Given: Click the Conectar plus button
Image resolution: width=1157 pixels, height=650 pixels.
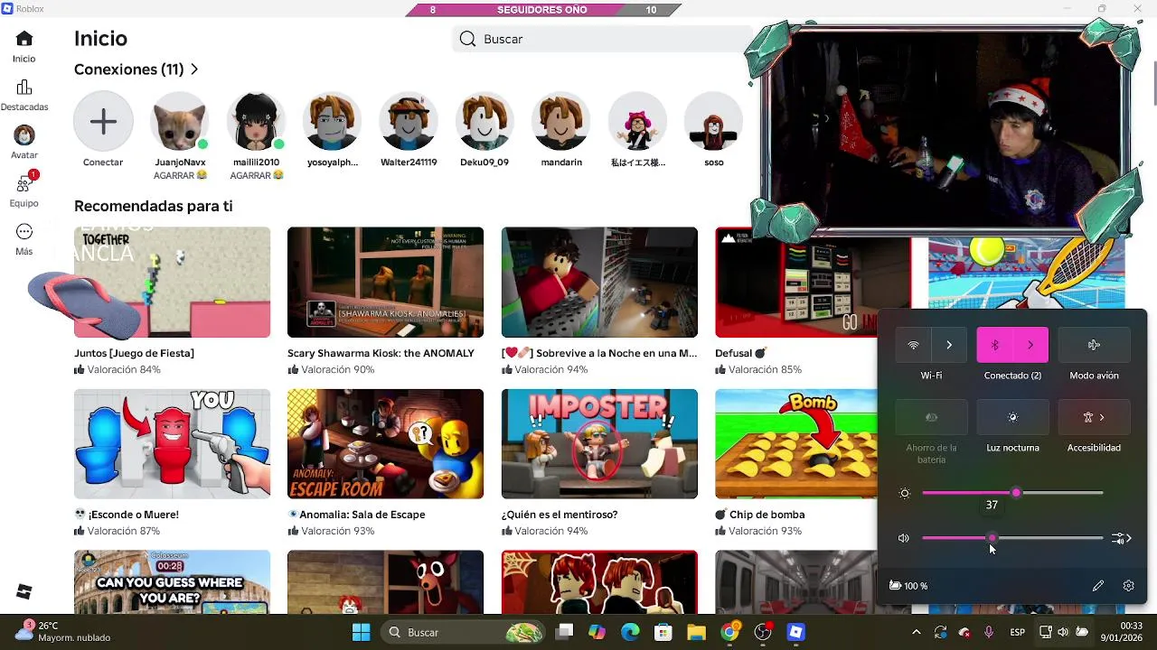Looking at the screenshot, I should 103,121.
